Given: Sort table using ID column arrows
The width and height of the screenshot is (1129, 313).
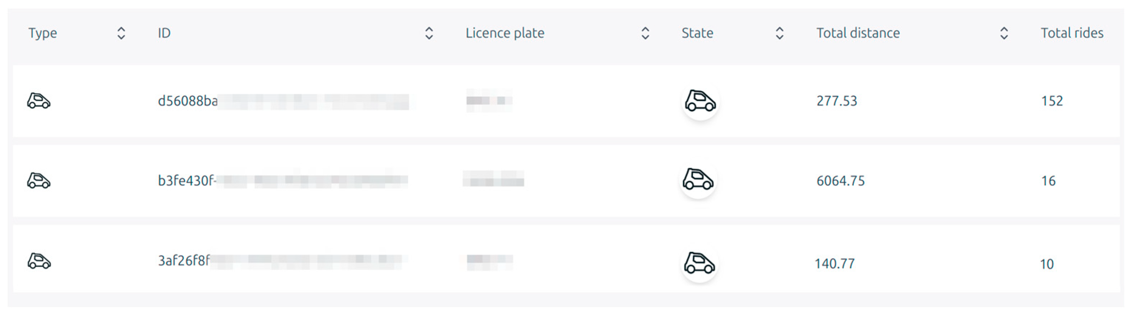Looking at the screenshot, I should pyautogui.click(x=429, y=33).
